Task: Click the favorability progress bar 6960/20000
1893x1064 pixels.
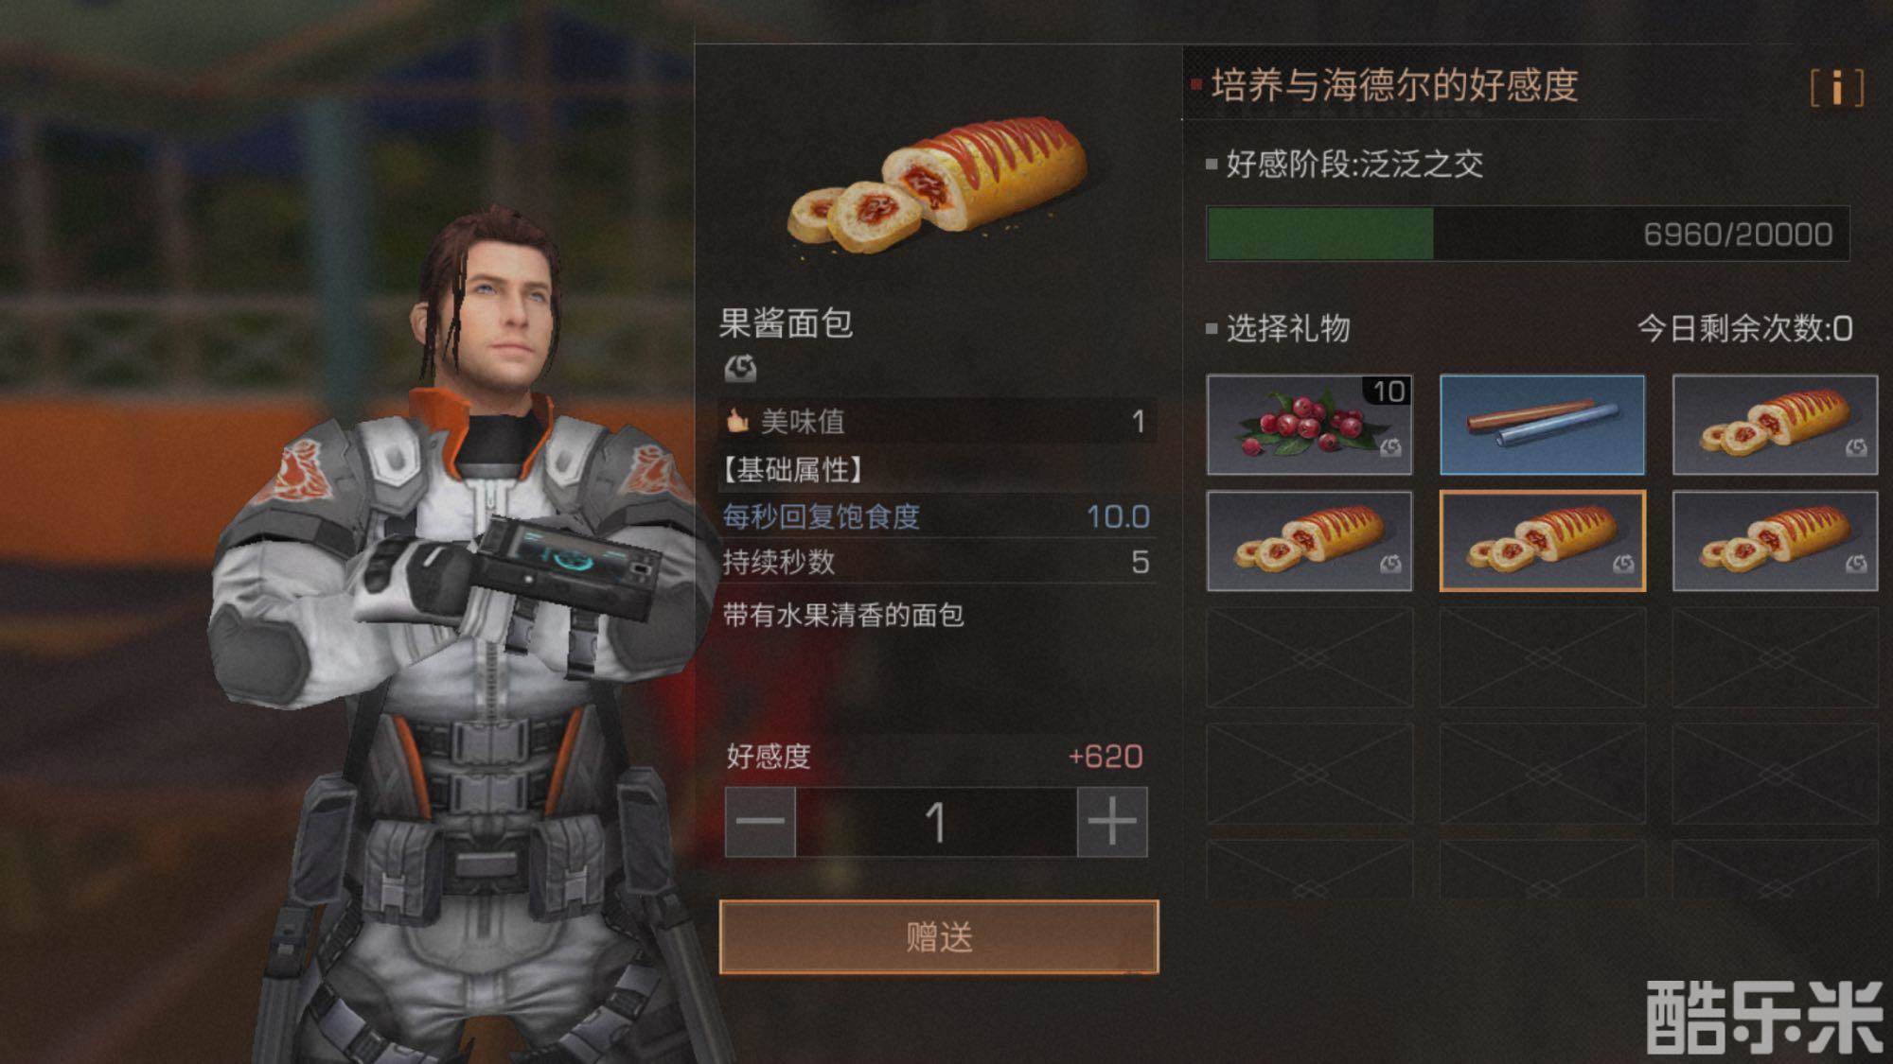Action: tap(1528, 234)
